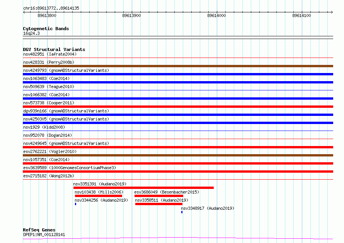Click the 89613800 ruler position label
344x243 pixels.
click(x=47, y=15)
